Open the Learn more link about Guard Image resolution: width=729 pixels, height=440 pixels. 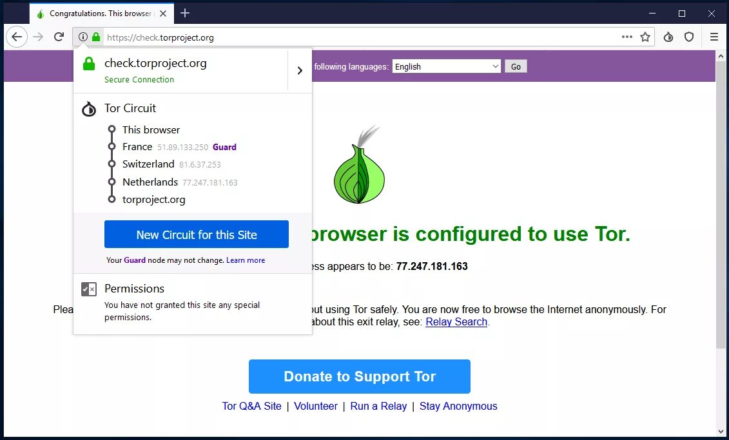point(246,260)
